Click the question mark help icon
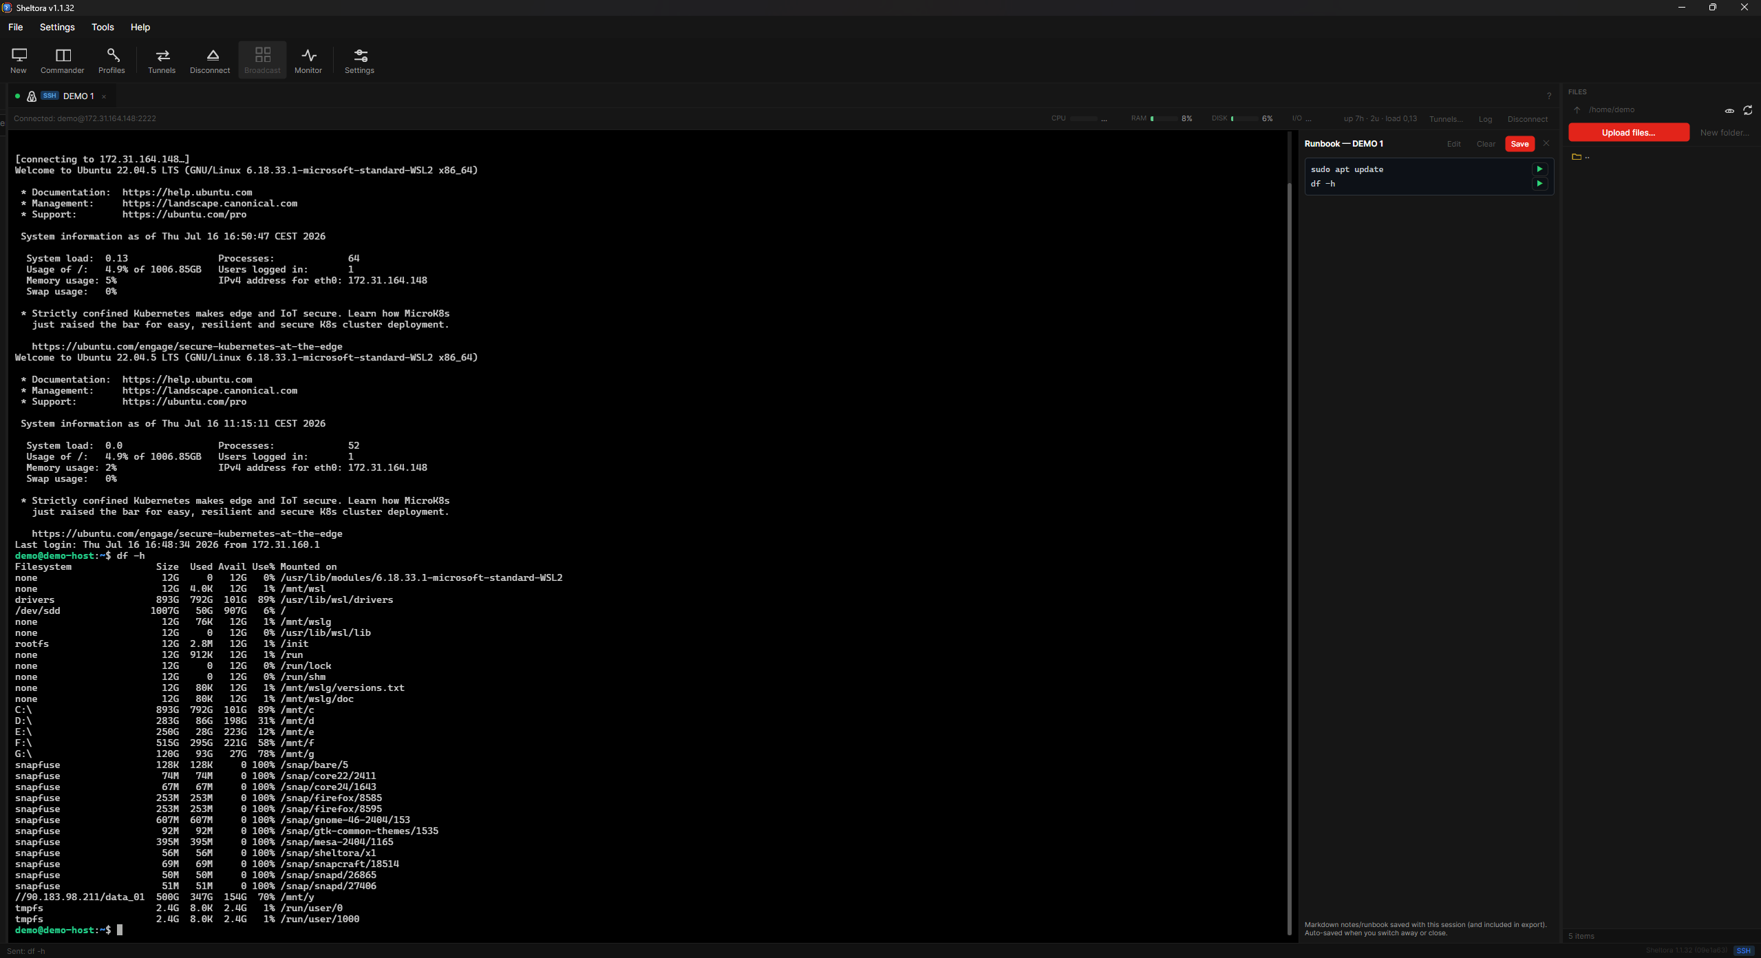Image resolution: width=1761 pixels, height=958 pixels. 1549,96
